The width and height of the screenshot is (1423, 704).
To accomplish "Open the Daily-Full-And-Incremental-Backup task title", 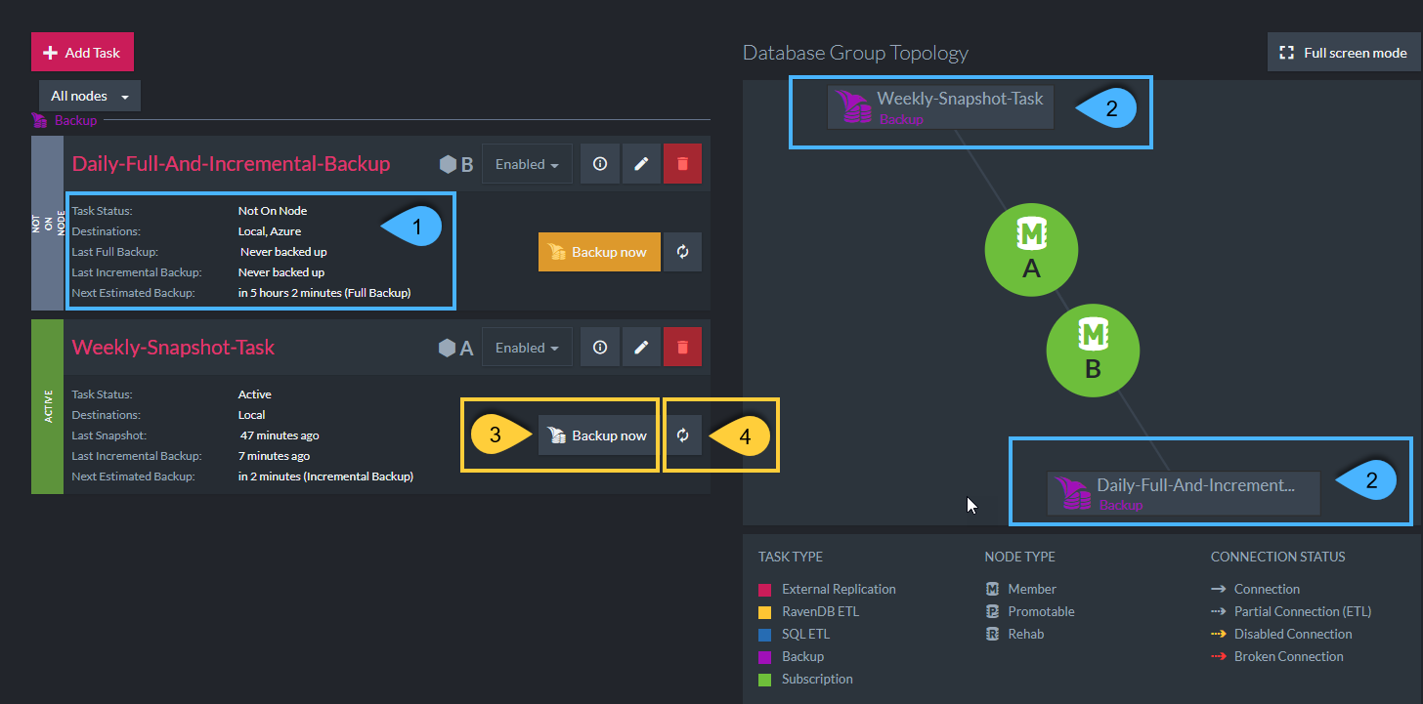I will coord(232,163).
